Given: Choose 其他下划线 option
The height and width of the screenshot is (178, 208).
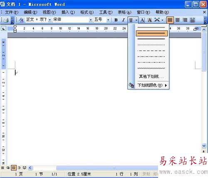Looking at the screenshot, I should (151, 77).
